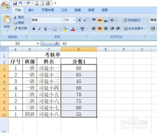The width and height of the screenshot is (157, 133).
Task: Click the quick print printer icon
Action: pyautogui.click(x=48, y=3)
